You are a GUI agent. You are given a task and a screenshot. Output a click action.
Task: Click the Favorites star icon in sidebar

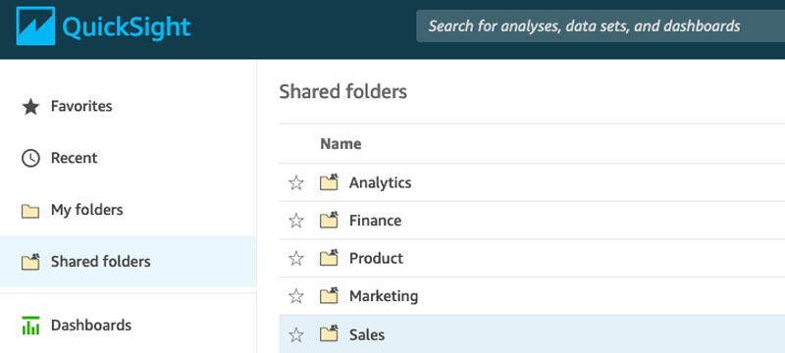point(30,107)
